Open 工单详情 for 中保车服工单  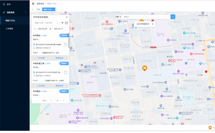tap(41, 86)
